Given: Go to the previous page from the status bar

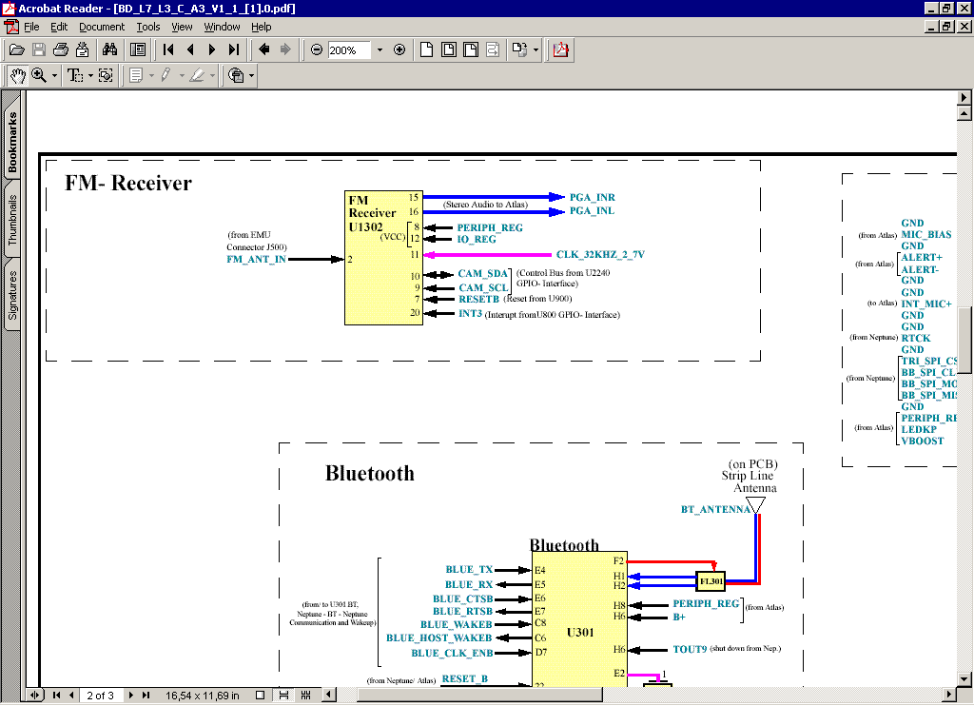Looking at the screenshot, I should [x=71, y=695].
